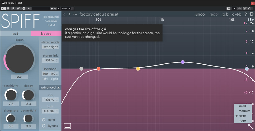Select the red-orange EQ node
This screenshot has height=131, width=255.
(x=98, y=69)
